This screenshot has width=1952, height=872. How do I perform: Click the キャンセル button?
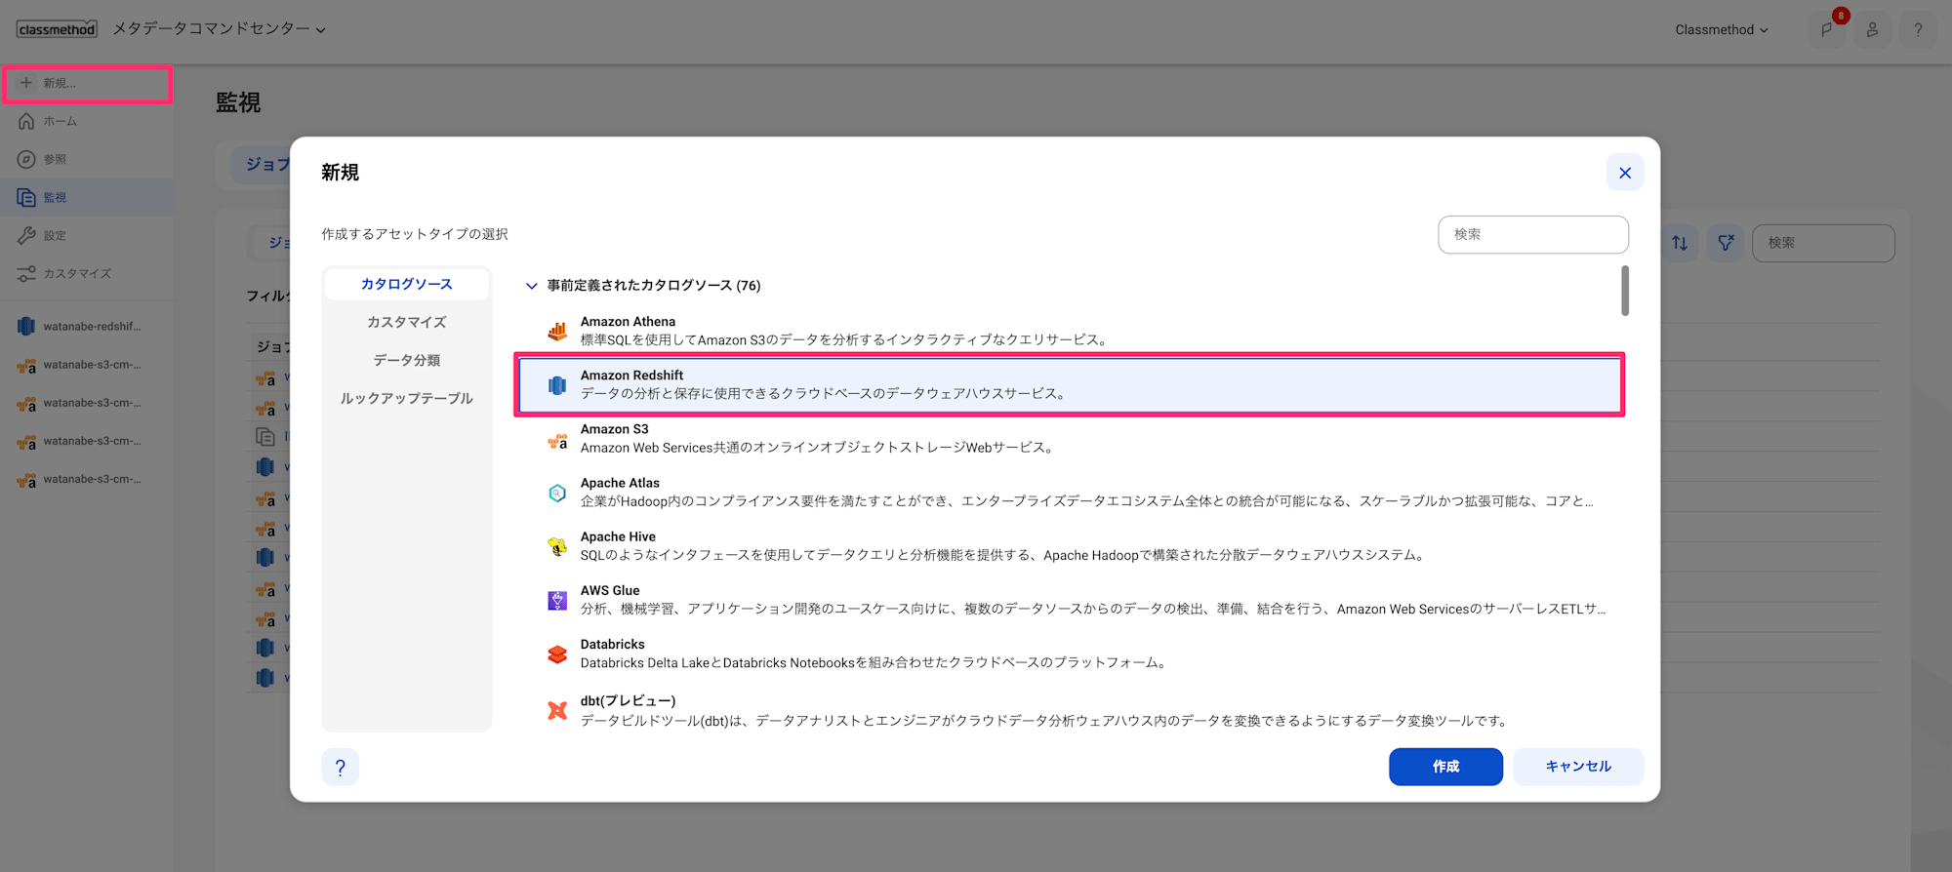coord(1578,767)
